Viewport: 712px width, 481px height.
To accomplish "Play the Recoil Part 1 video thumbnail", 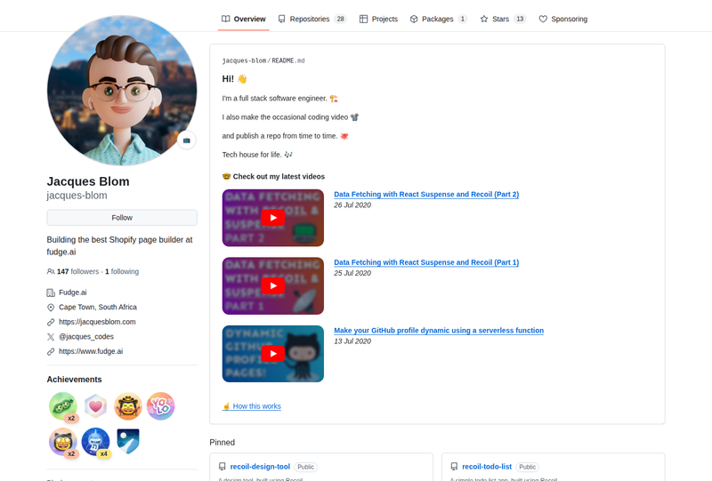I will point(273,286).
